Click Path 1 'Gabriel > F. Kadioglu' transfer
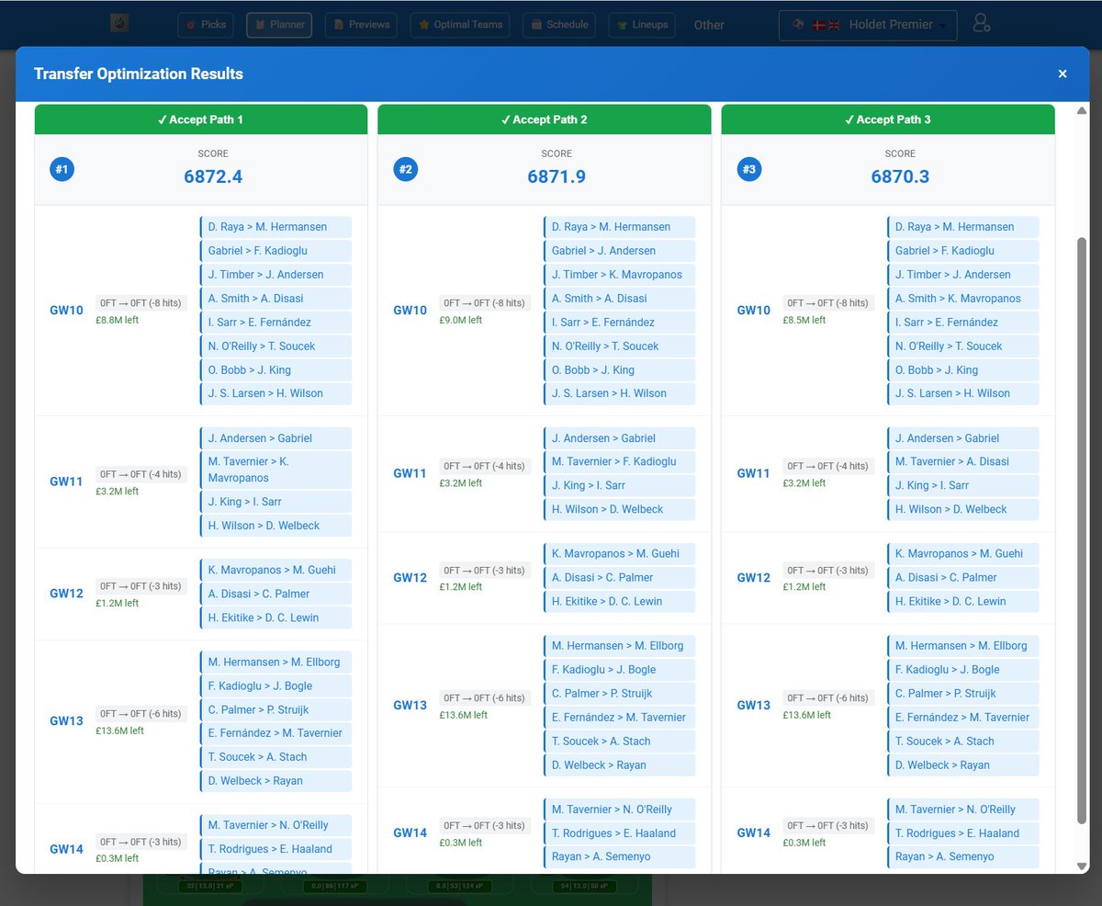 coord(275,251)
